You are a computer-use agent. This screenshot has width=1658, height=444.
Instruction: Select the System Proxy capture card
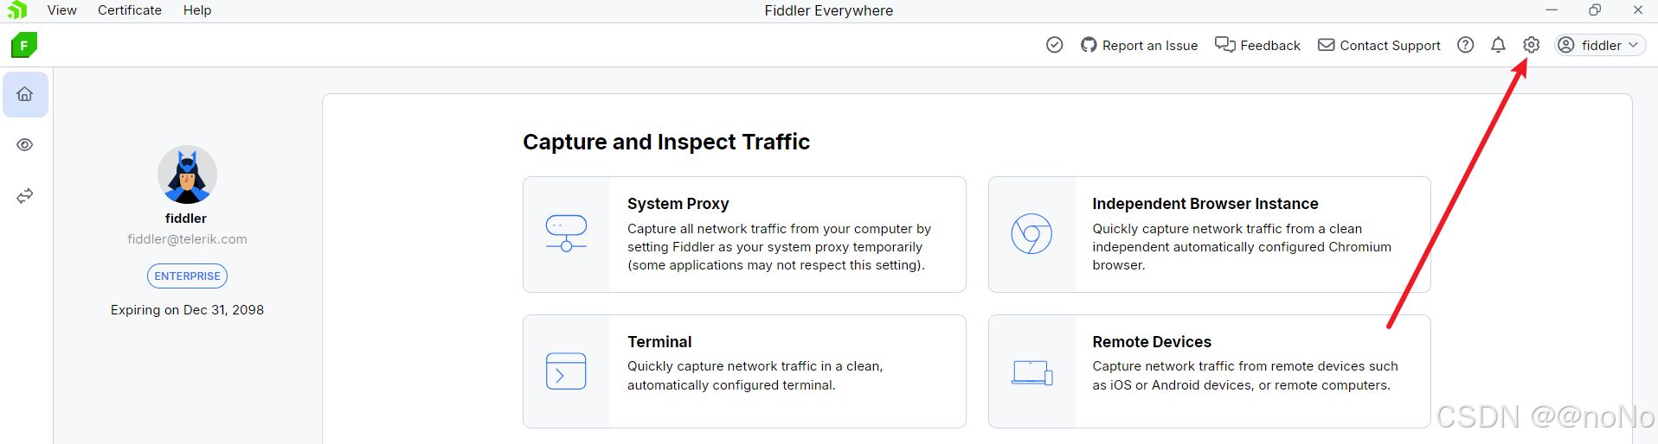pos(744,234)
